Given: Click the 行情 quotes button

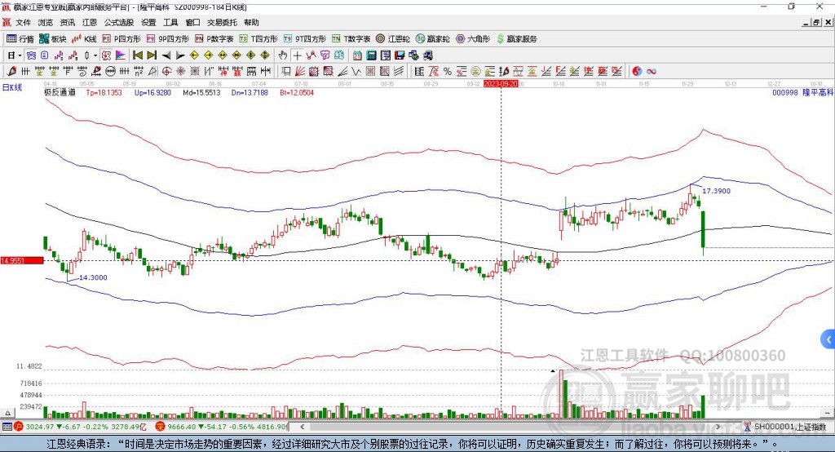Looking at the screenshot, I should coord(20,39).
